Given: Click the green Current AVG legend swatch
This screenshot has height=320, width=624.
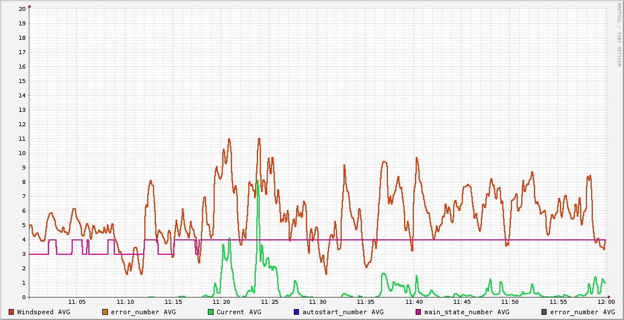Looking at the screenshot, I should coord(211,312).
